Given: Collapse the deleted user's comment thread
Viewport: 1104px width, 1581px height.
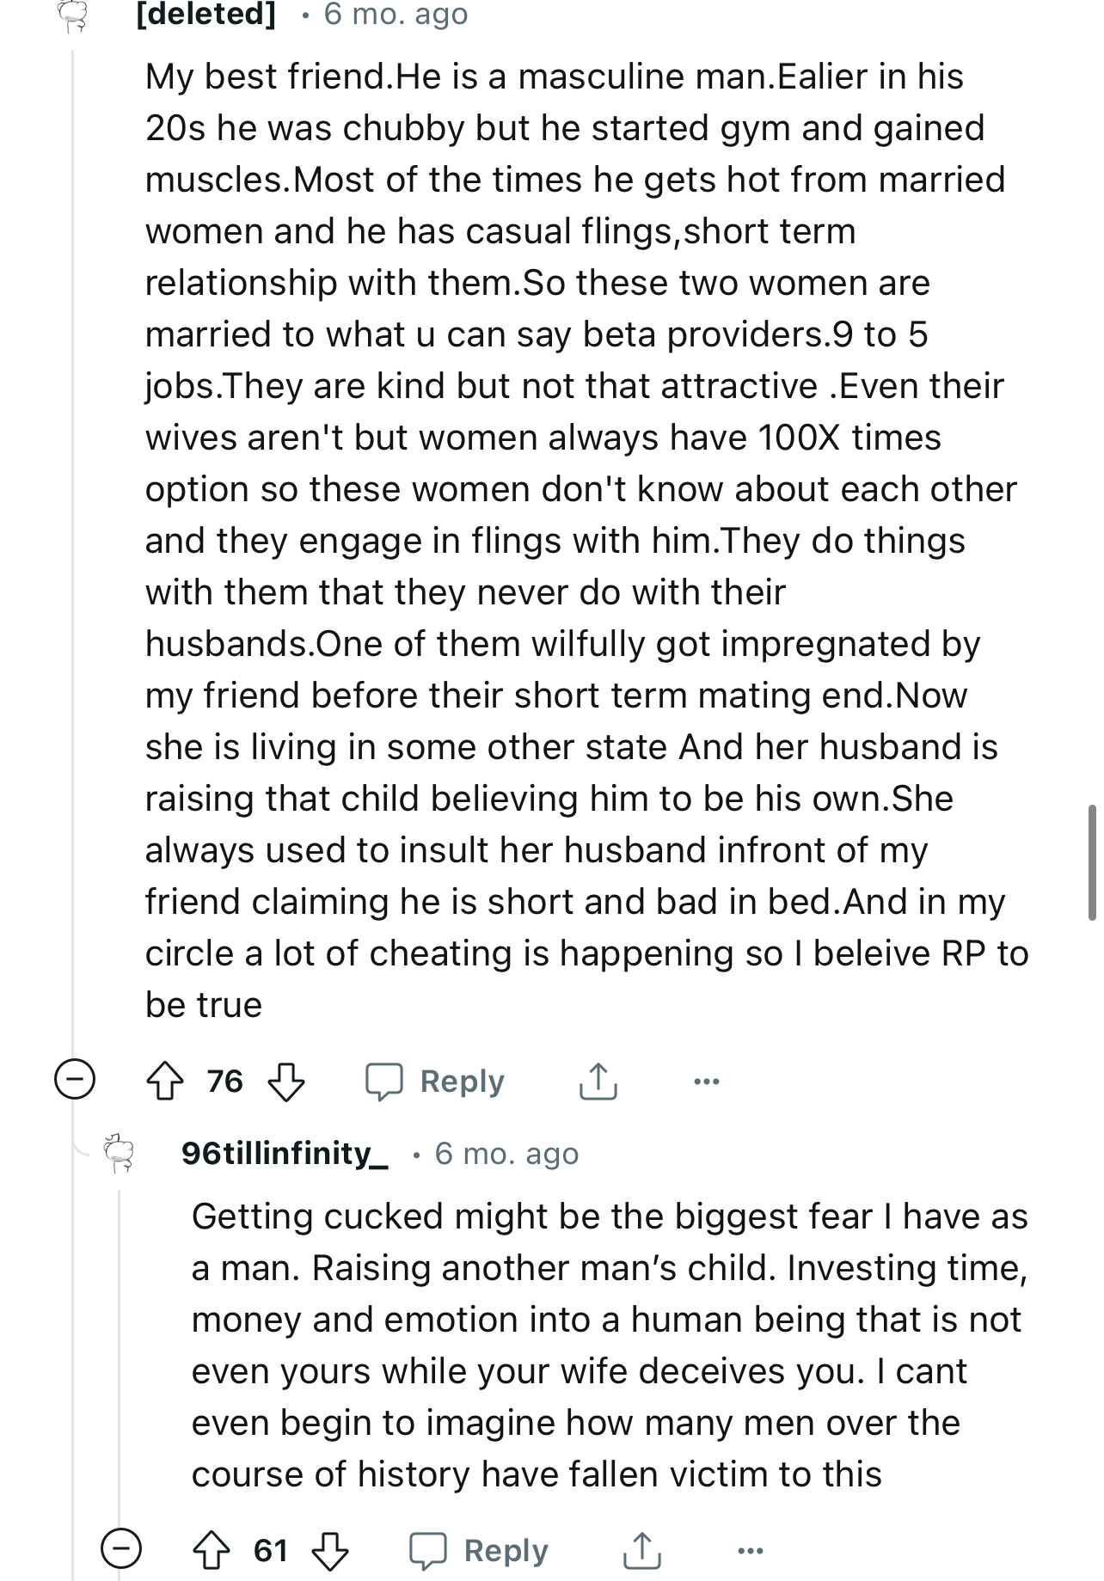Looking at the screenshot, I should point(75,1081).
